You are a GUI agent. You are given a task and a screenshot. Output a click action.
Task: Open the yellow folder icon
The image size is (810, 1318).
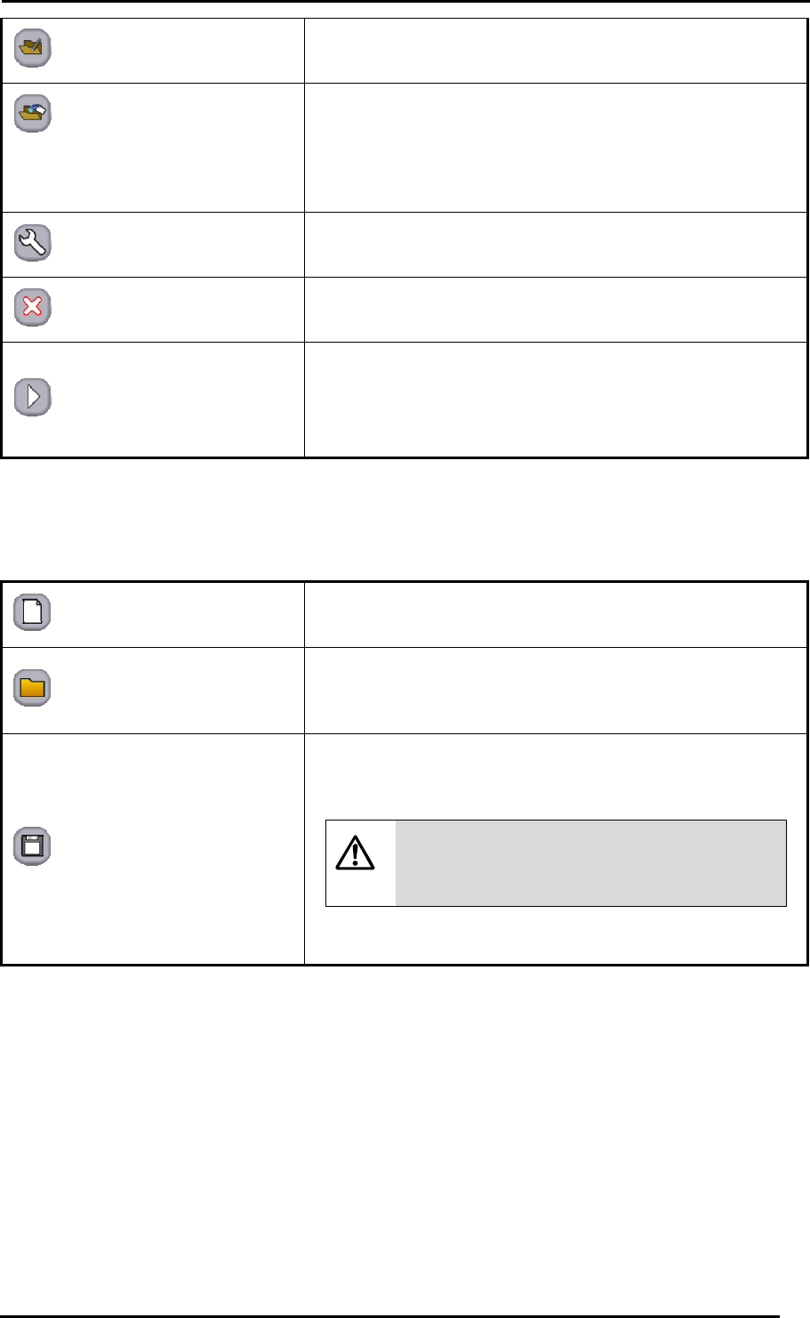pyautogui.click(x=33, y=689)
